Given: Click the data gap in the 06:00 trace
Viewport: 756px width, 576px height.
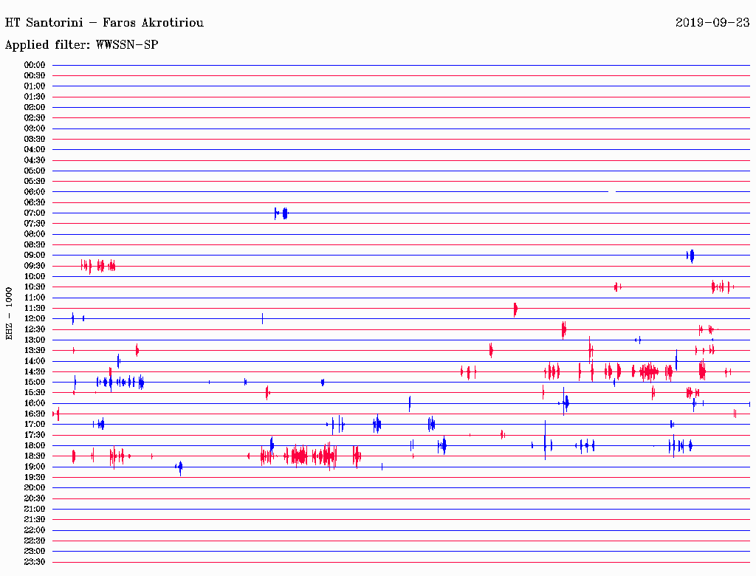Looking at the screenshot, I should click(x=612, y=192).
